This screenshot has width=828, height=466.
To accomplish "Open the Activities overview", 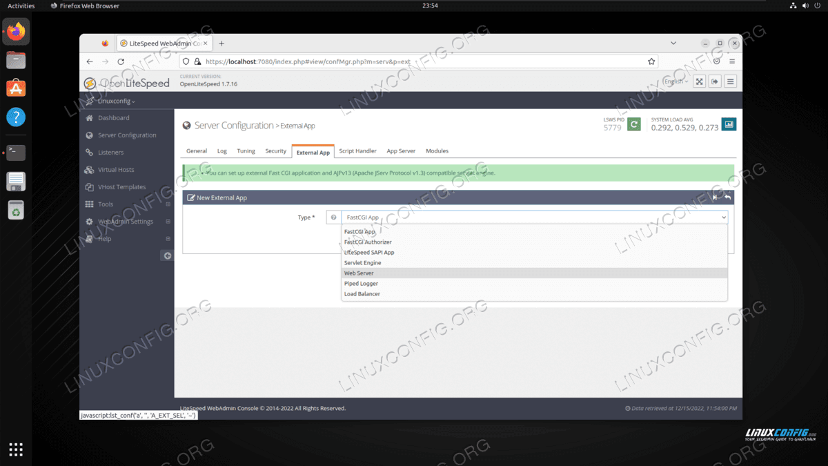I will click(x=21, y=6).
